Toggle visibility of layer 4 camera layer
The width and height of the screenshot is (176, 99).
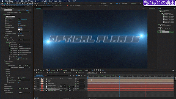tap(35, 84)
